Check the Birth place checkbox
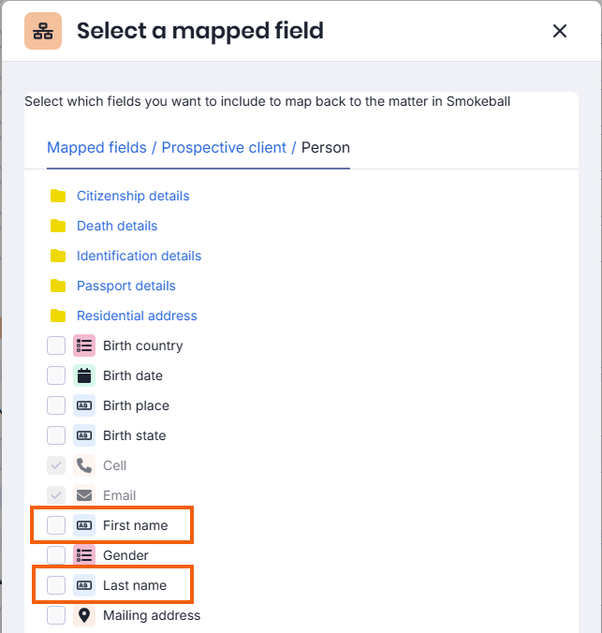602x633 pixels. click(56, 405)
